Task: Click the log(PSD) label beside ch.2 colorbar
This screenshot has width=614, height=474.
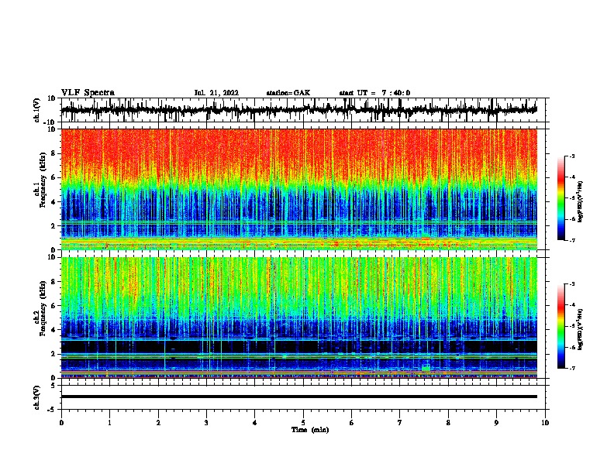Action: click(580, 329)
